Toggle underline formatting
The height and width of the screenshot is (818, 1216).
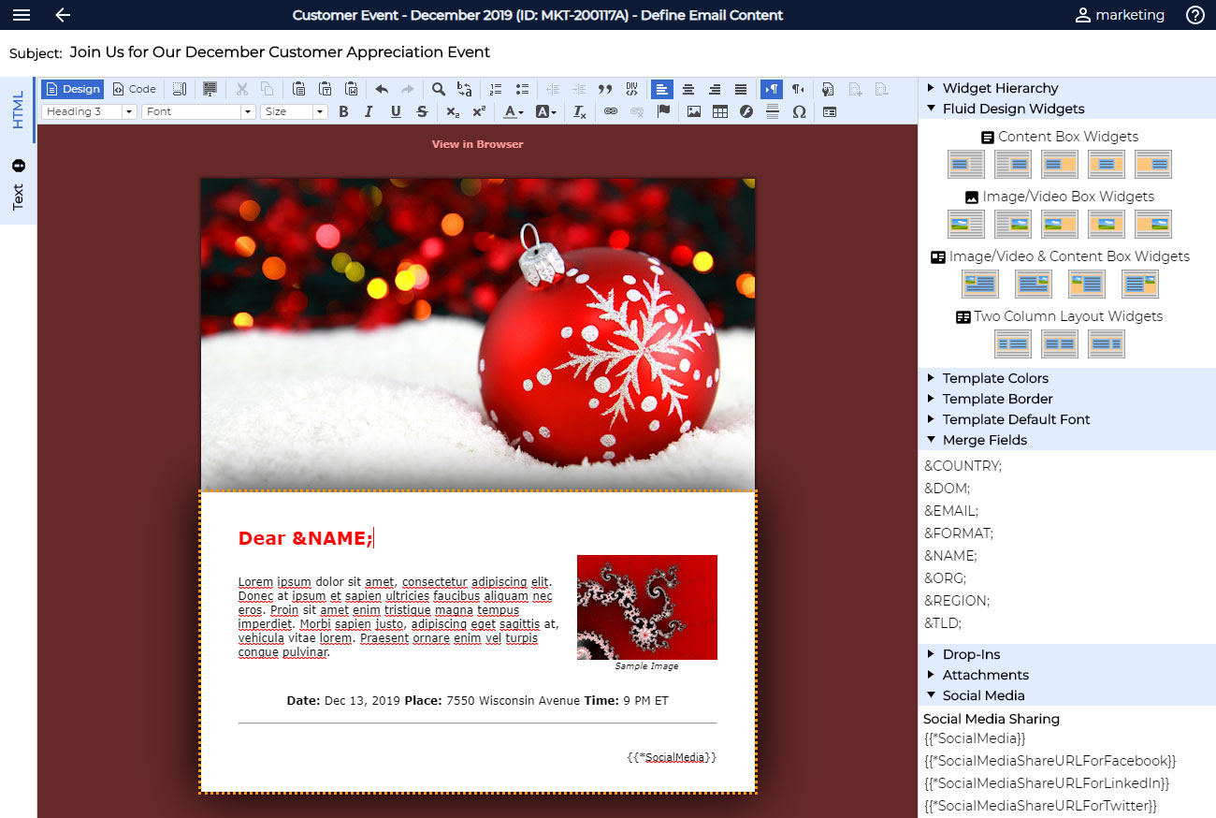[x=396, y=111]
